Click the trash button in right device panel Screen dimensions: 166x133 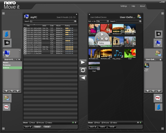159,91
